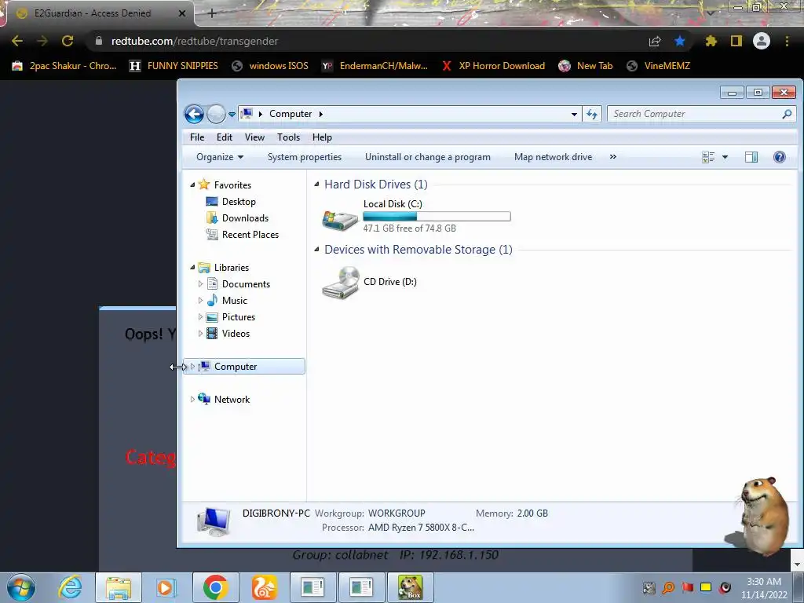Click the Chrome back arrow
804x603 pixels.
[x=17, y=41]
